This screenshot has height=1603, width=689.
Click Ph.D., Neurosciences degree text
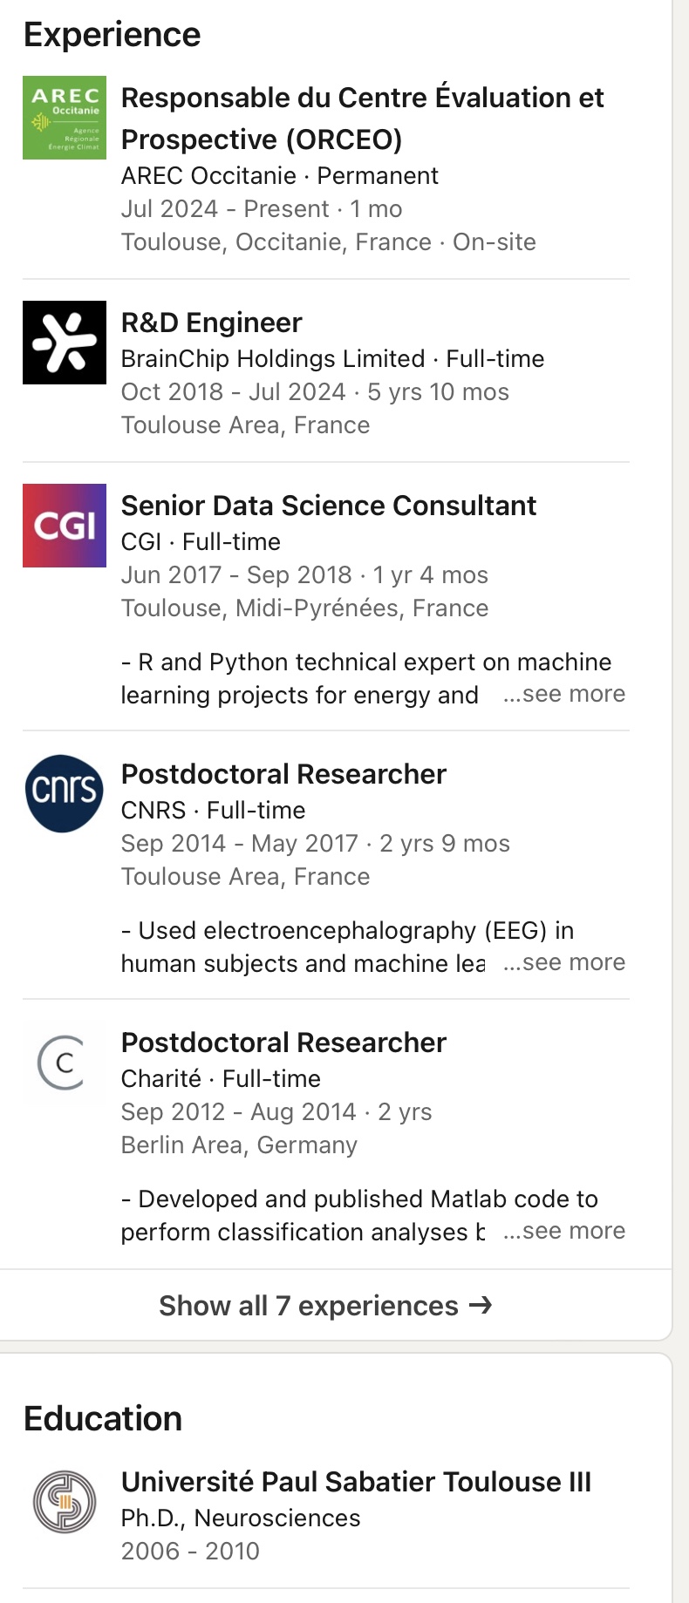pos(241,1518)
